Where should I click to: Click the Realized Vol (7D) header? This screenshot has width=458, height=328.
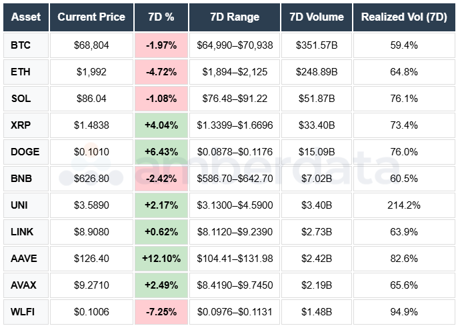(403, 17)
